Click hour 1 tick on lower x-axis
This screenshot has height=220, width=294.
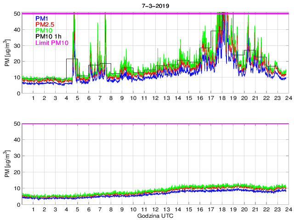tap(33, 209)
